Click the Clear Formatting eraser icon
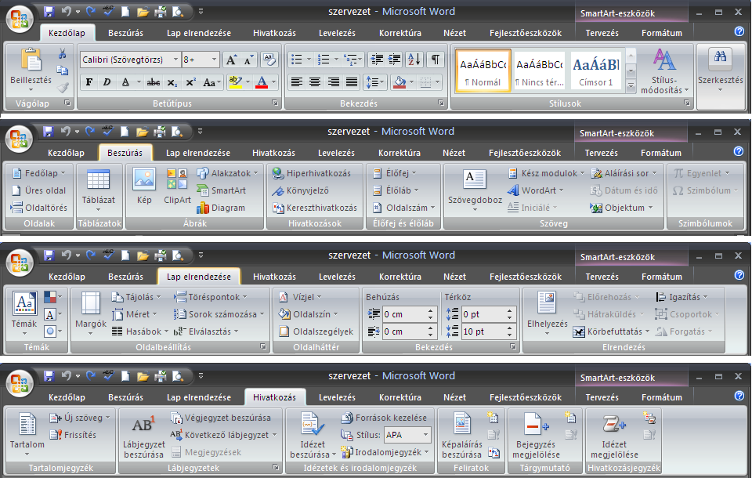Viewport: 752px width, 478px height. point(269,60)
